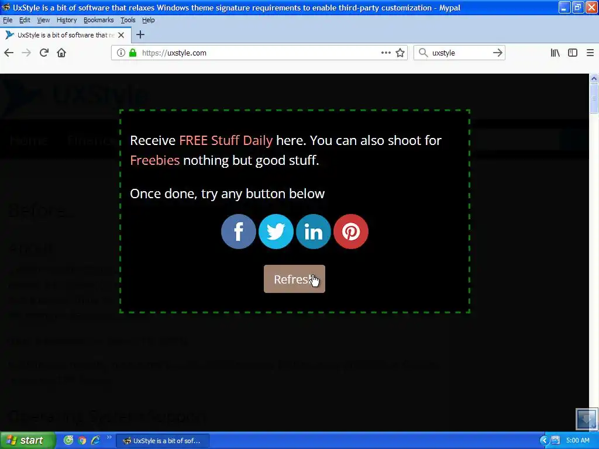Expand the quick launch chevron
Image resolution: width=599 pixels, height=449 pixels.
[x=109, y=437]
